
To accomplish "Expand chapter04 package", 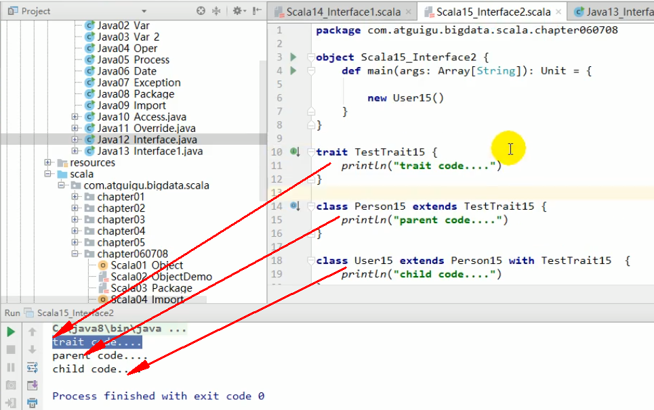I will click(75, 231).
